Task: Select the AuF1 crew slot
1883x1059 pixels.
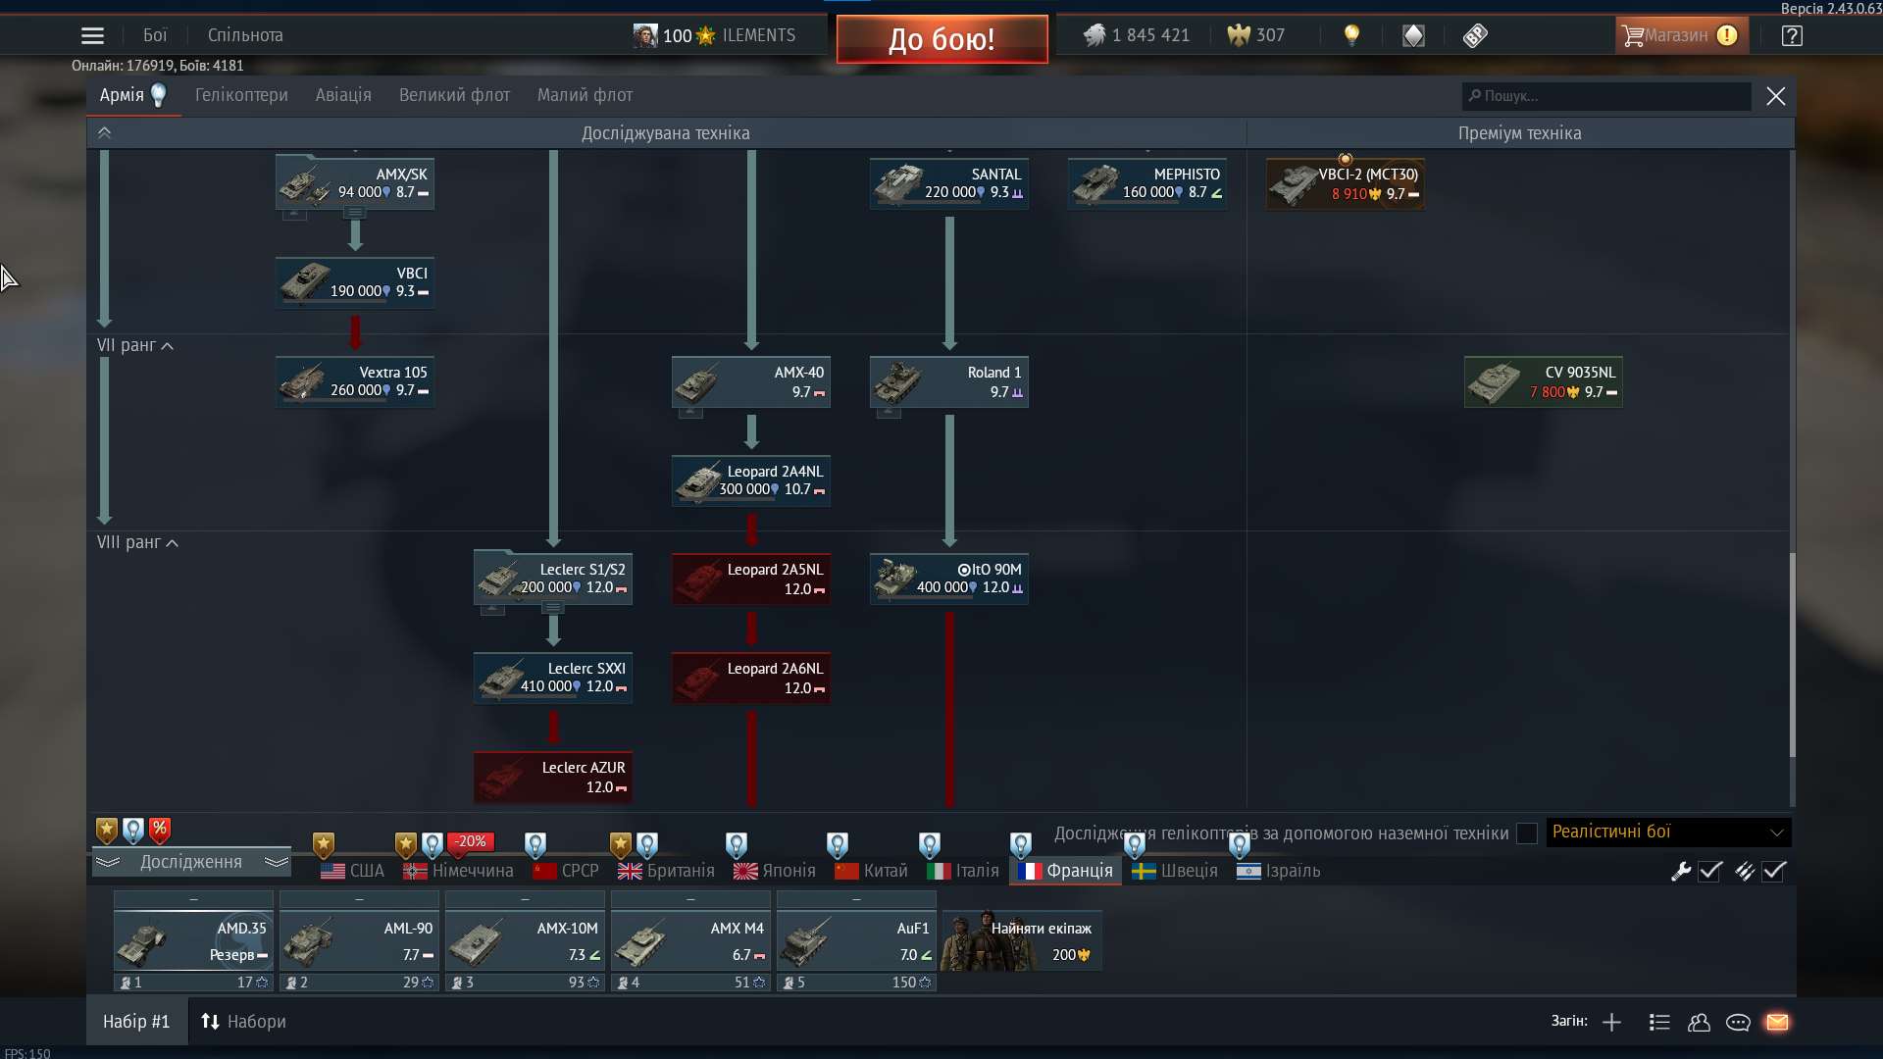Action: [856, 941]
